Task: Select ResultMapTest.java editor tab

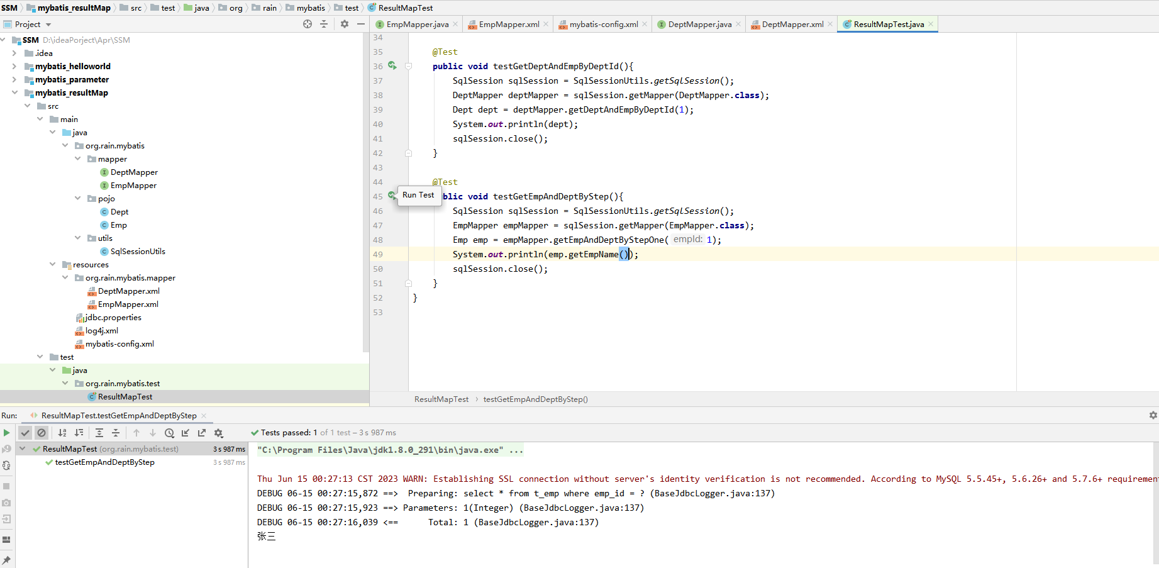Action: [x=889, y=25]
